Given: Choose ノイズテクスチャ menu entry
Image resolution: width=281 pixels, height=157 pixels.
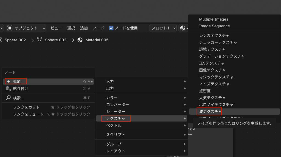Looking at the screenshot, I should pyautogui.click(x=214, y=84).
